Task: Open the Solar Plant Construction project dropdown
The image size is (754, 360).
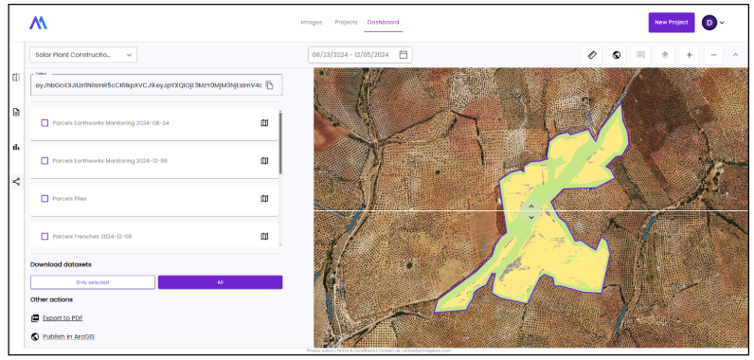Action: (x=83, y=55)
